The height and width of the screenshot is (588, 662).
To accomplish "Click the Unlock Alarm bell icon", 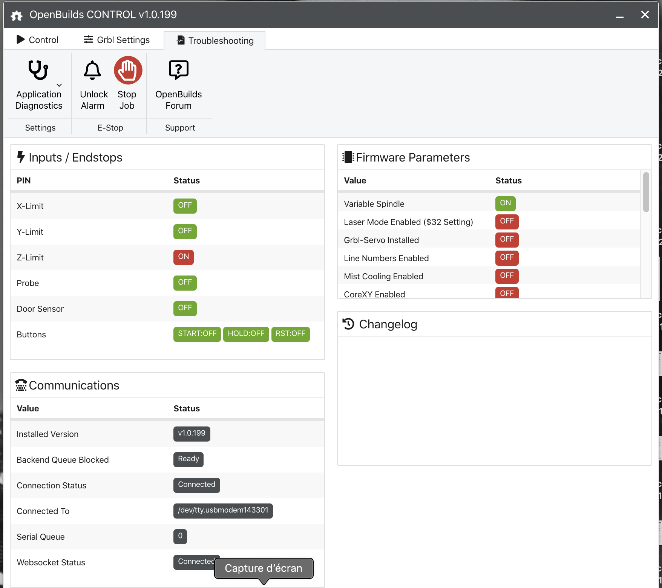I will 92,70.
